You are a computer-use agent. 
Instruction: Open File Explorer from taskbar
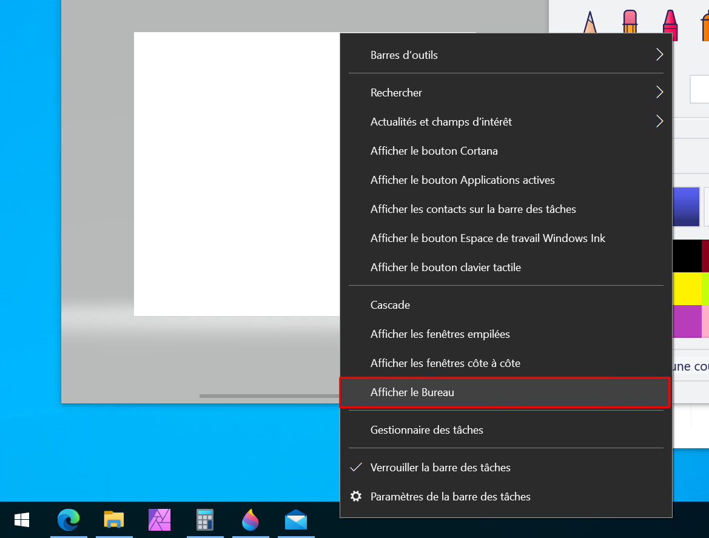114,520
